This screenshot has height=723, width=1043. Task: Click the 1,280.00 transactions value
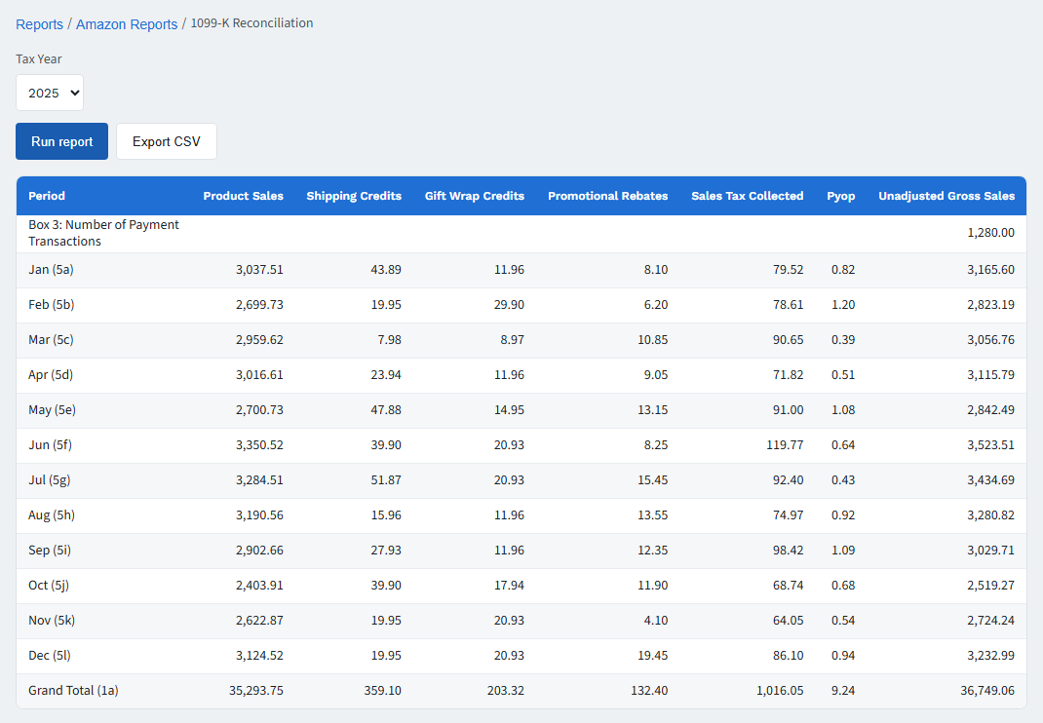tap(990, 233)
